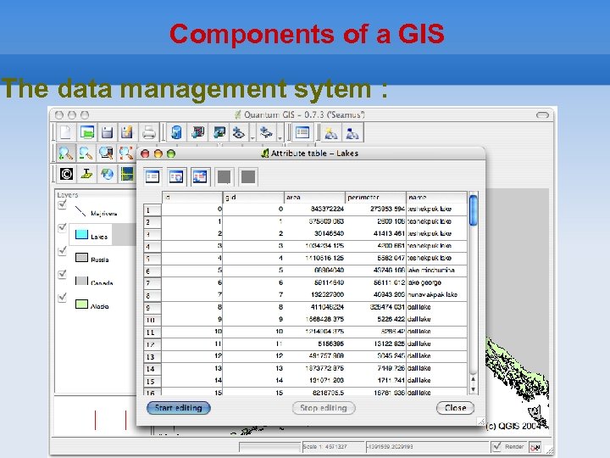Click the show bookmarks icon
Image resolution: width=610 pixels, height=458 pixels.
[352, 132]
